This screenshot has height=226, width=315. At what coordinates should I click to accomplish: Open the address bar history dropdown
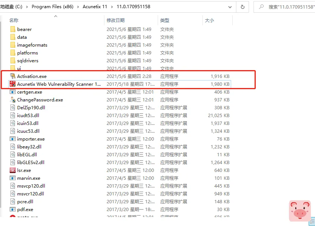(230, 7)
